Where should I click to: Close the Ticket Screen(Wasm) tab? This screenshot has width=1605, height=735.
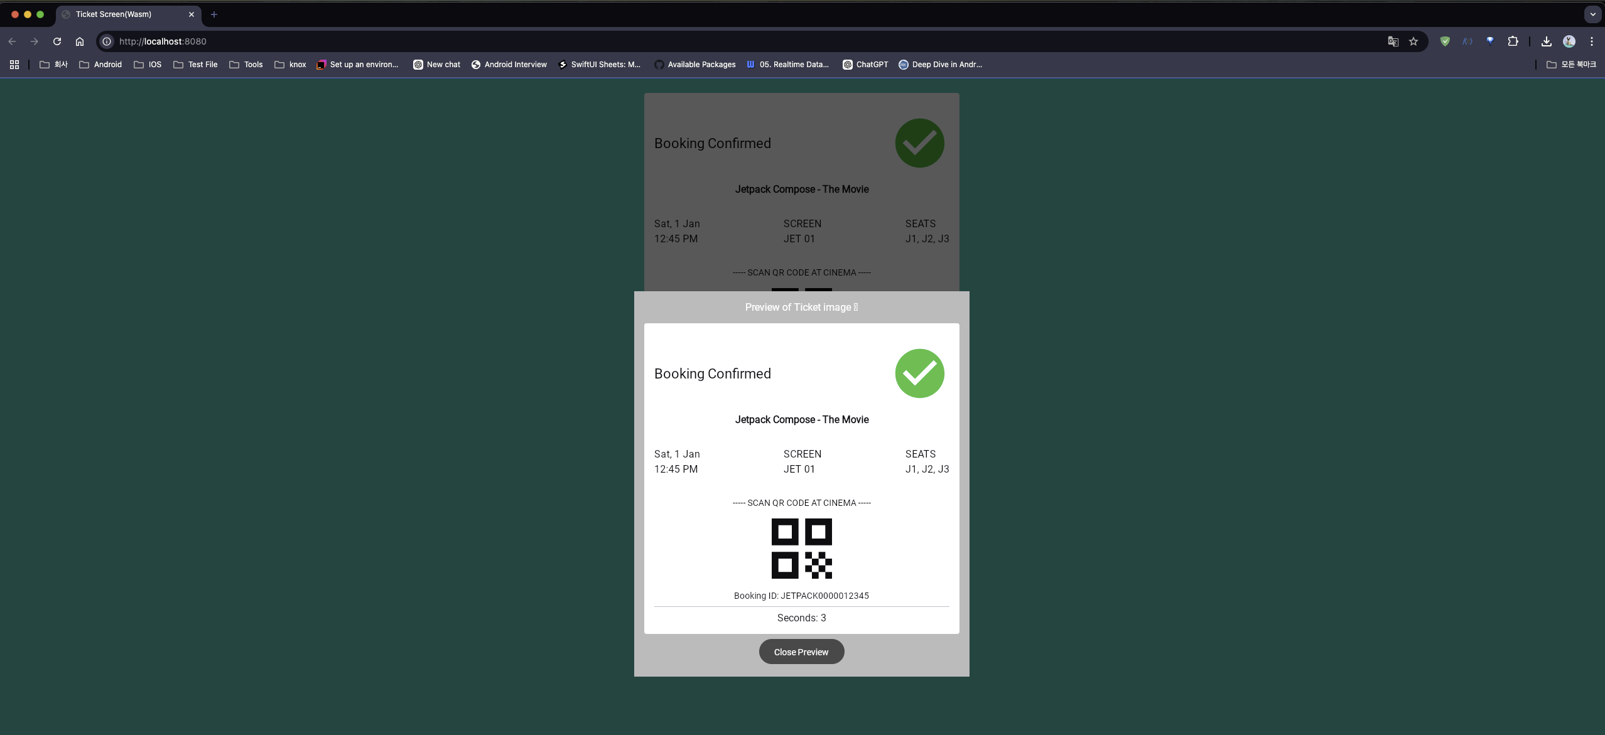point(192,14)
